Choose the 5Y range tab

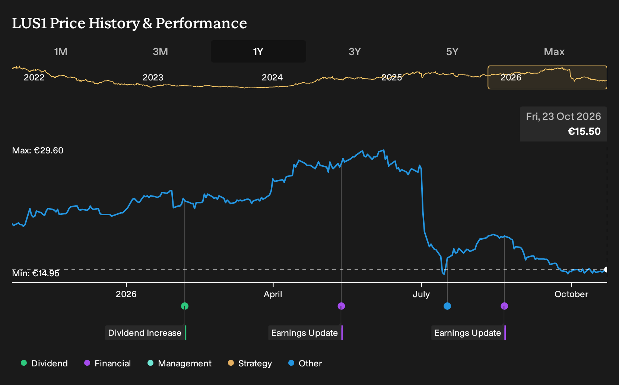click(x=452, y=51)
